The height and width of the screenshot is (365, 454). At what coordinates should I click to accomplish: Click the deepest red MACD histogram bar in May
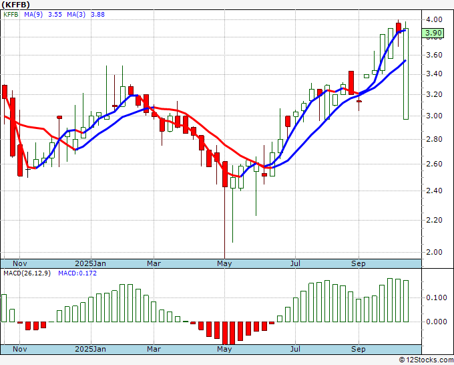[225, 333]
